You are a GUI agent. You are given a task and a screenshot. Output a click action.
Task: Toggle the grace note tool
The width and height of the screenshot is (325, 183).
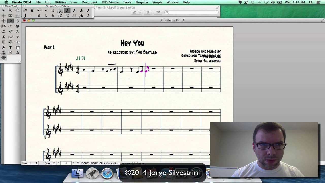point(88,16)
